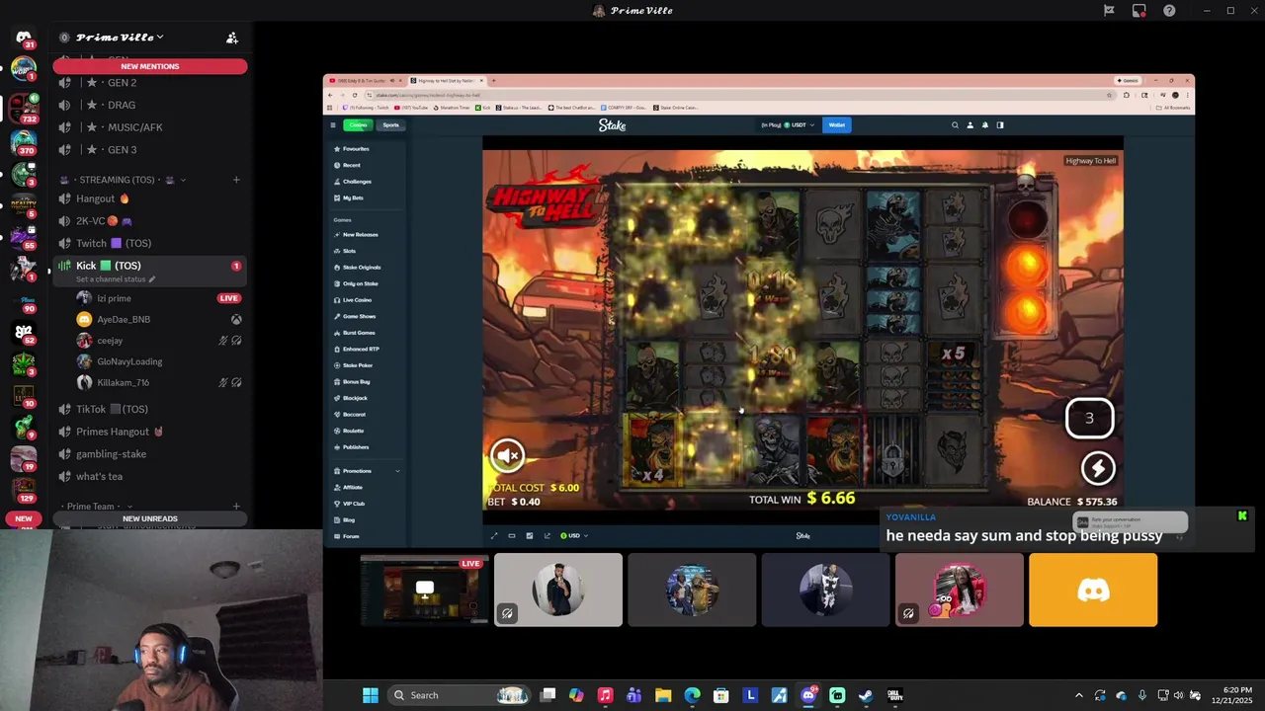Select server icon with 129 badge
1265x711 pixels.
point(24,490)
